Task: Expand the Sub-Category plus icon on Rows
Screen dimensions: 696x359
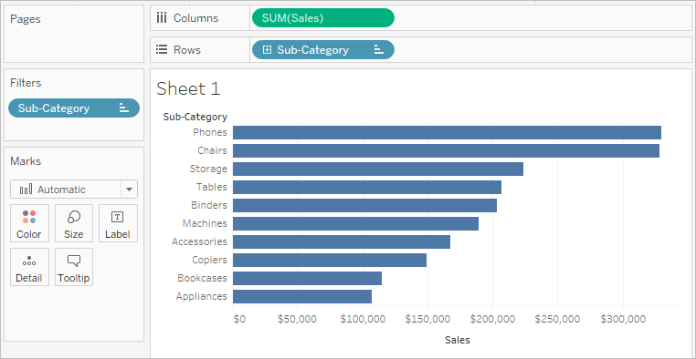Action: 267,50
